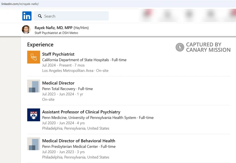Click the Experience section heading

pos(40,45)
